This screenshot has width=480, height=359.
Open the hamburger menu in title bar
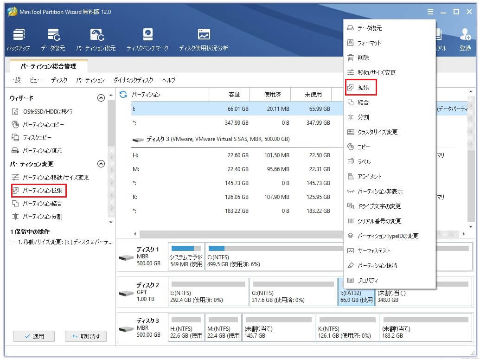click(431, 12)
